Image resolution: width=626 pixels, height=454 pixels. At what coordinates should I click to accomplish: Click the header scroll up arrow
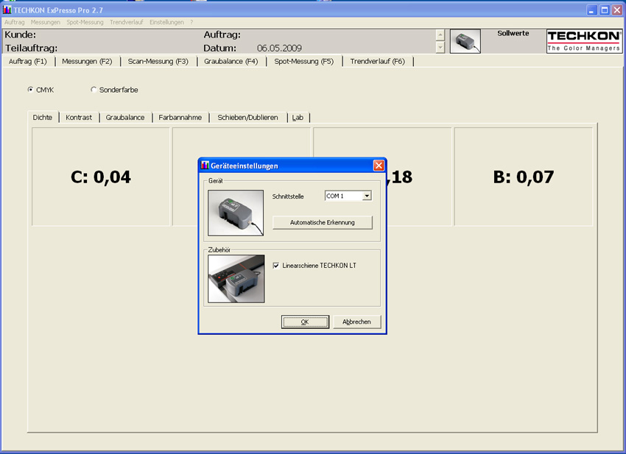pos(440,35)
